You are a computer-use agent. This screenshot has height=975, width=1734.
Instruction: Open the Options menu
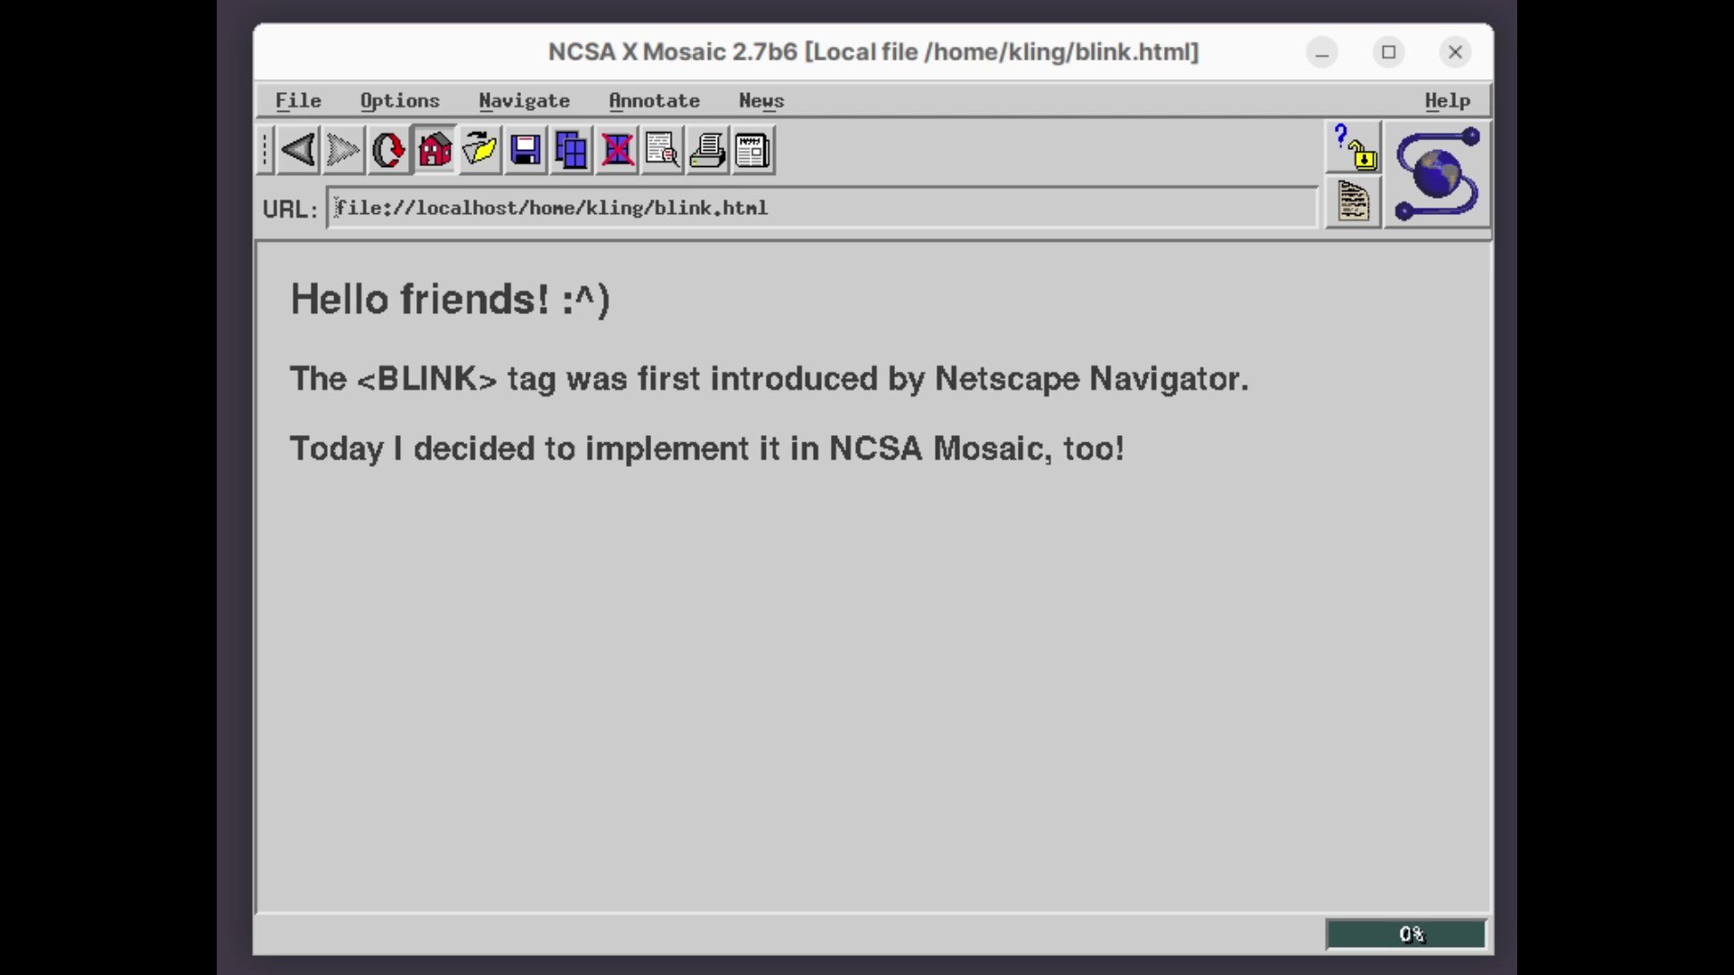400,100
